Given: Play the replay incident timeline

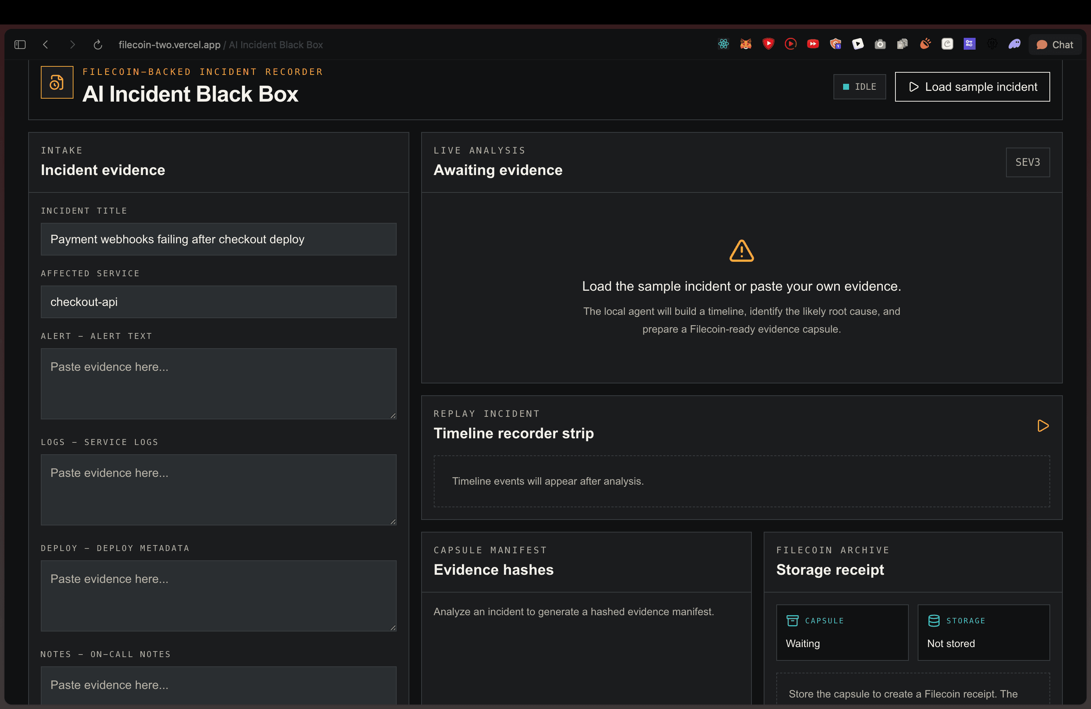Looking at the screenshot, I should tap(1043, 426).
